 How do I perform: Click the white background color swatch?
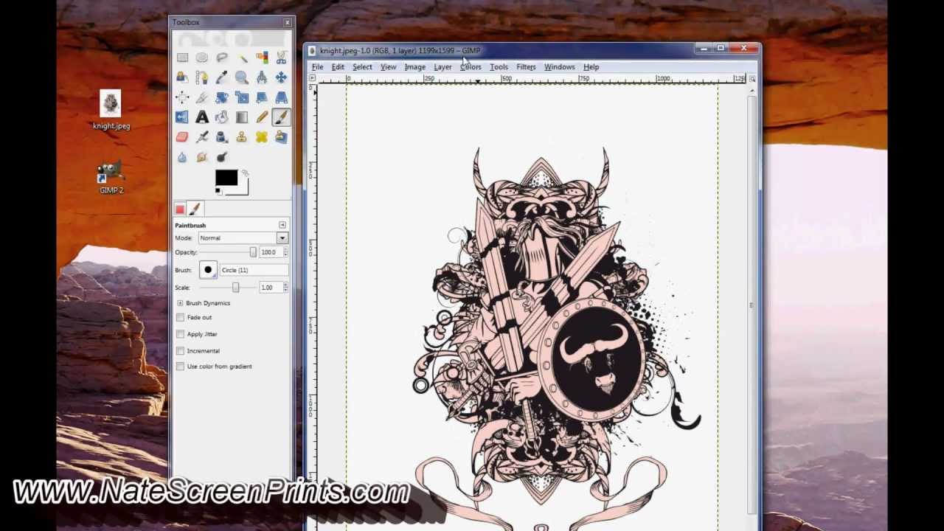click(243, 189)
